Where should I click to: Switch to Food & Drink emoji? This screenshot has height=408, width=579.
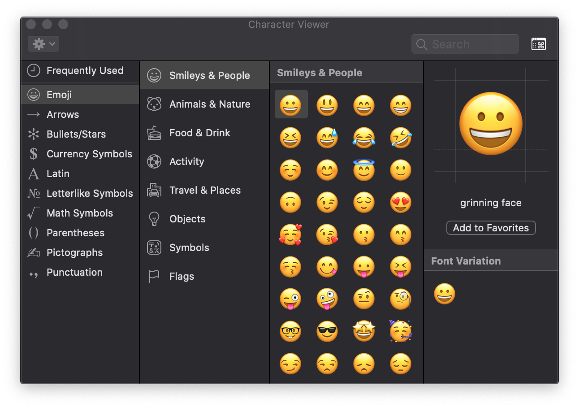pyautogui.click(x=199, y=133)
